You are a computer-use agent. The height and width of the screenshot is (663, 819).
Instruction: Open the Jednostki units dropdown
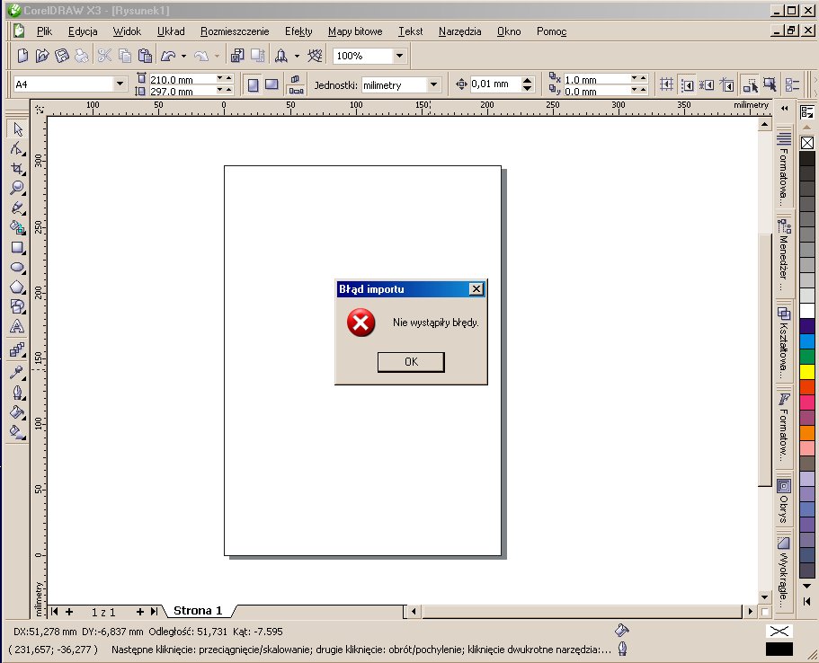tap(434, 84)
